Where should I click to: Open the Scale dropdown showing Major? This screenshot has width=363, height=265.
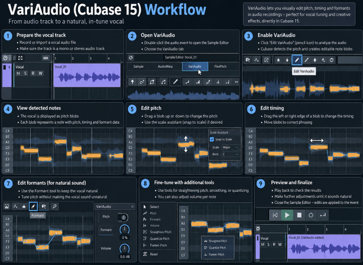[x=230, y=147]
